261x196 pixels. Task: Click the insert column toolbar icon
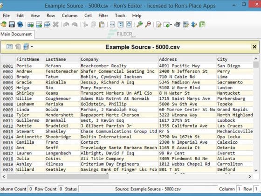(39, 25)
